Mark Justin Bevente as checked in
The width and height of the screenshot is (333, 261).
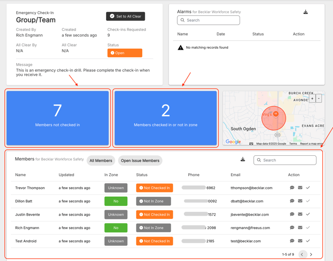[308, 214]
